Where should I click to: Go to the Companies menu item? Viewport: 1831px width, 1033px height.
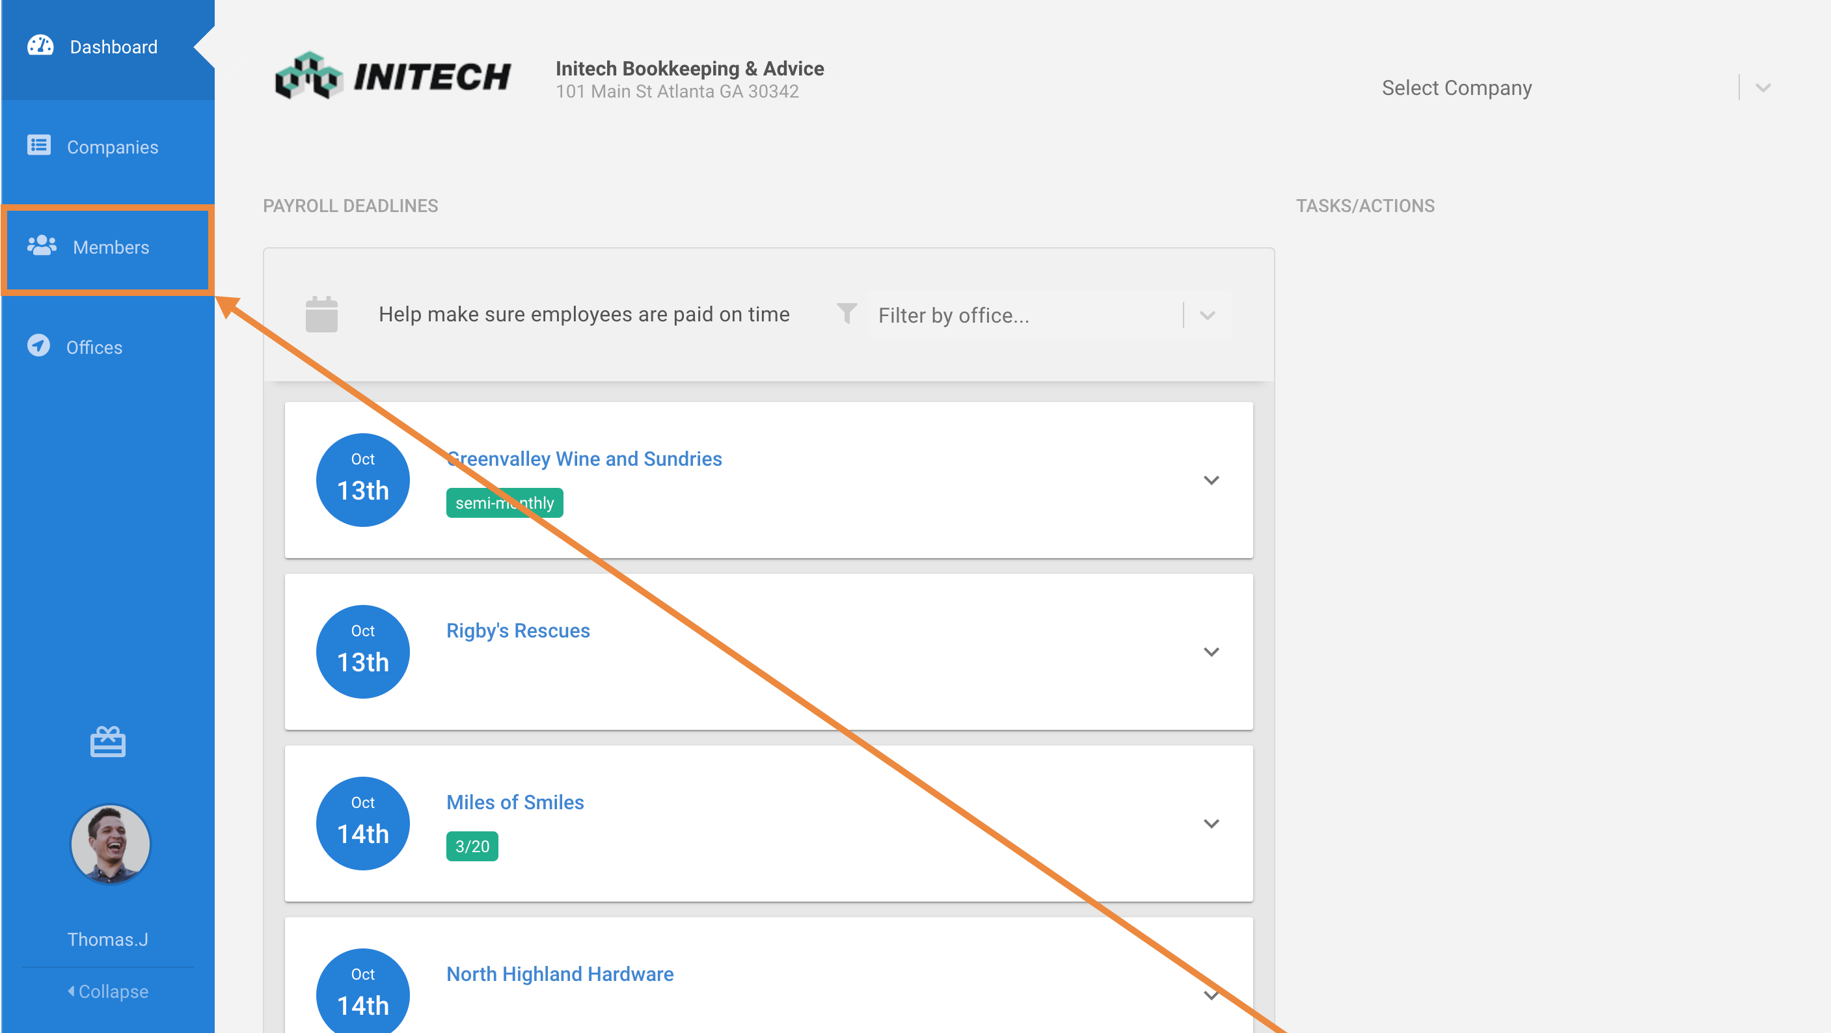113,147
